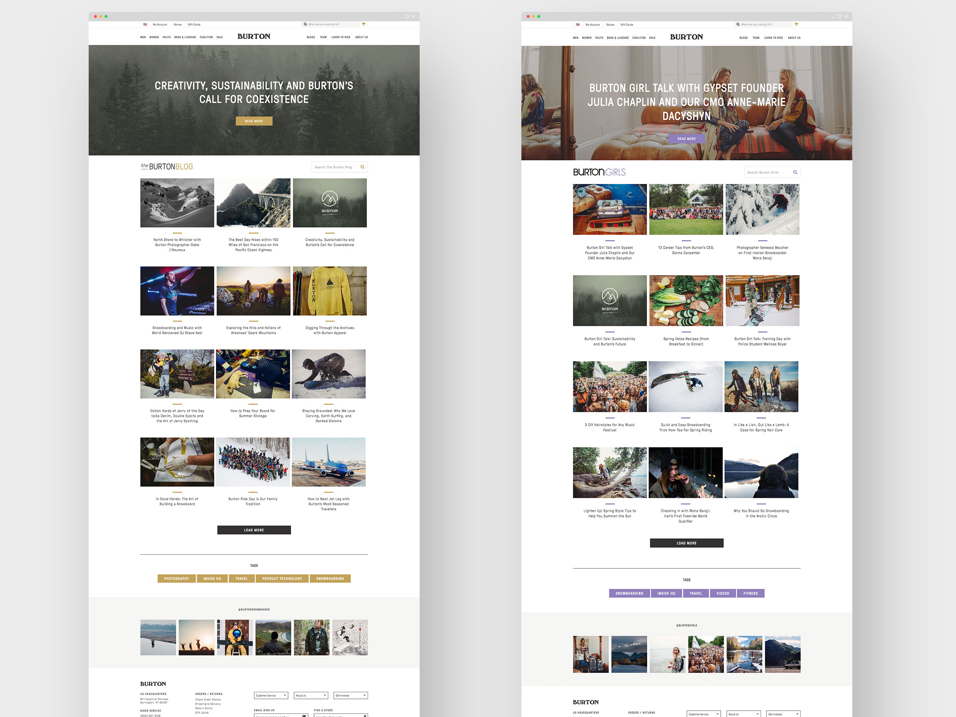Click LOAD MORE in the Burton Girls window
Image resolution: width=956 pixels, height=717 pixels.
point(686,543)
